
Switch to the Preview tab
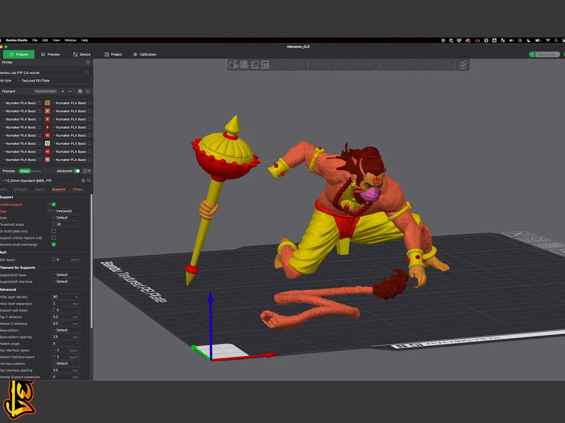coord(50,55)
